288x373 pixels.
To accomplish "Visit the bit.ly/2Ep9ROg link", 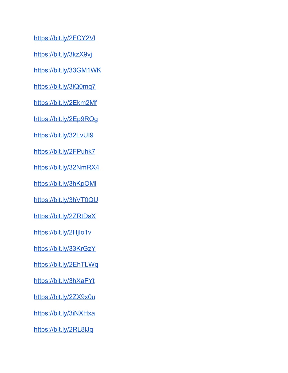I will [66, 119].
